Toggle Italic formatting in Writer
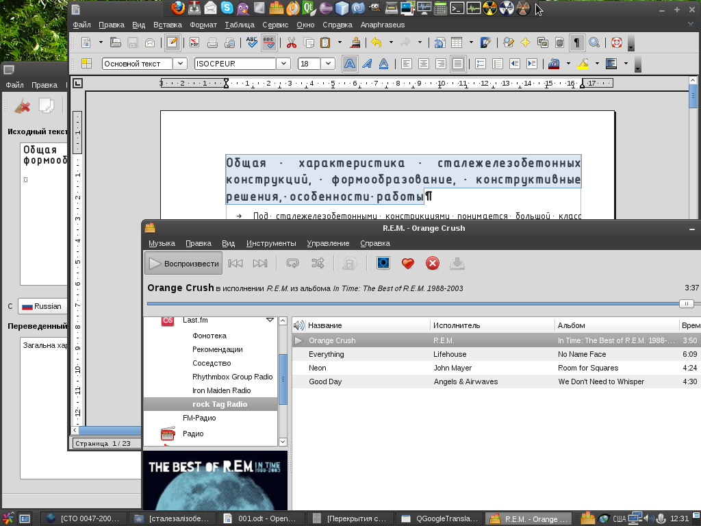Screen dimensions: 701x526 tap(367, 64)
